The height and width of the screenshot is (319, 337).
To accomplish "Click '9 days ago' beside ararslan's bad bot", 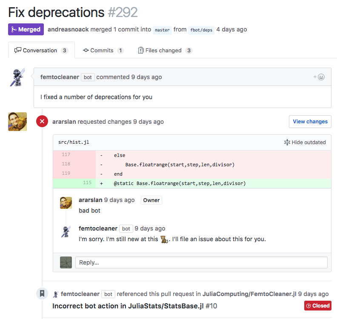I will pos(120,200).
